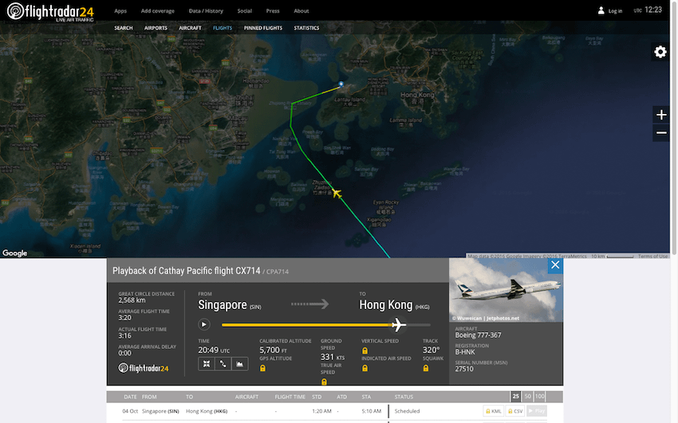This screenshot has width=678, height=423.
Task: Click Singapore (SIN) in the flight table row
Action: pos(160,411)
